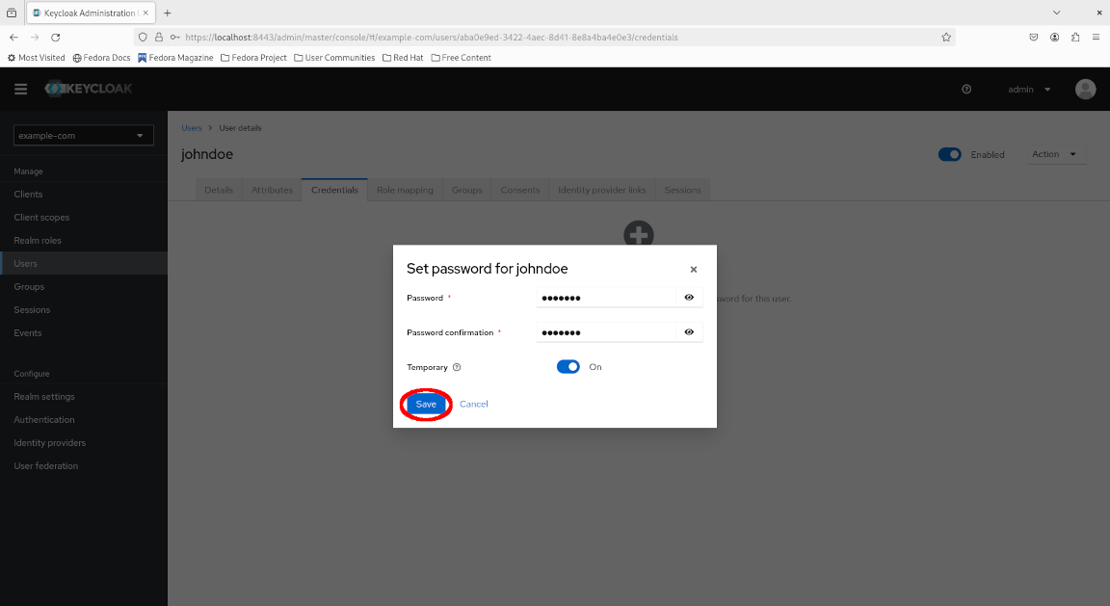Image resolution: width=1110 pixels, height=606 pixels.
Task: Click the help question mark icon in header
Action: [x=966, y=89]
